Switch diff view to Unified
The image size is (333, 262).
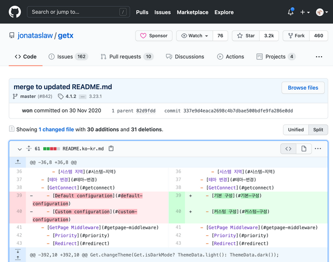(x=296, y=130)
